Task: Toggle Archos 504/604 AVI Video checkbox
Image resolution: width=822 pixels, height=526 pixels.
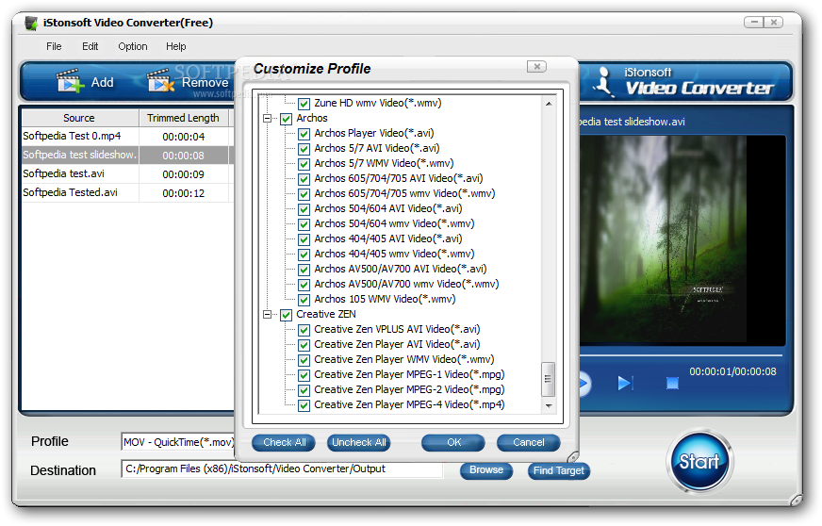Action: coord(304,209)
